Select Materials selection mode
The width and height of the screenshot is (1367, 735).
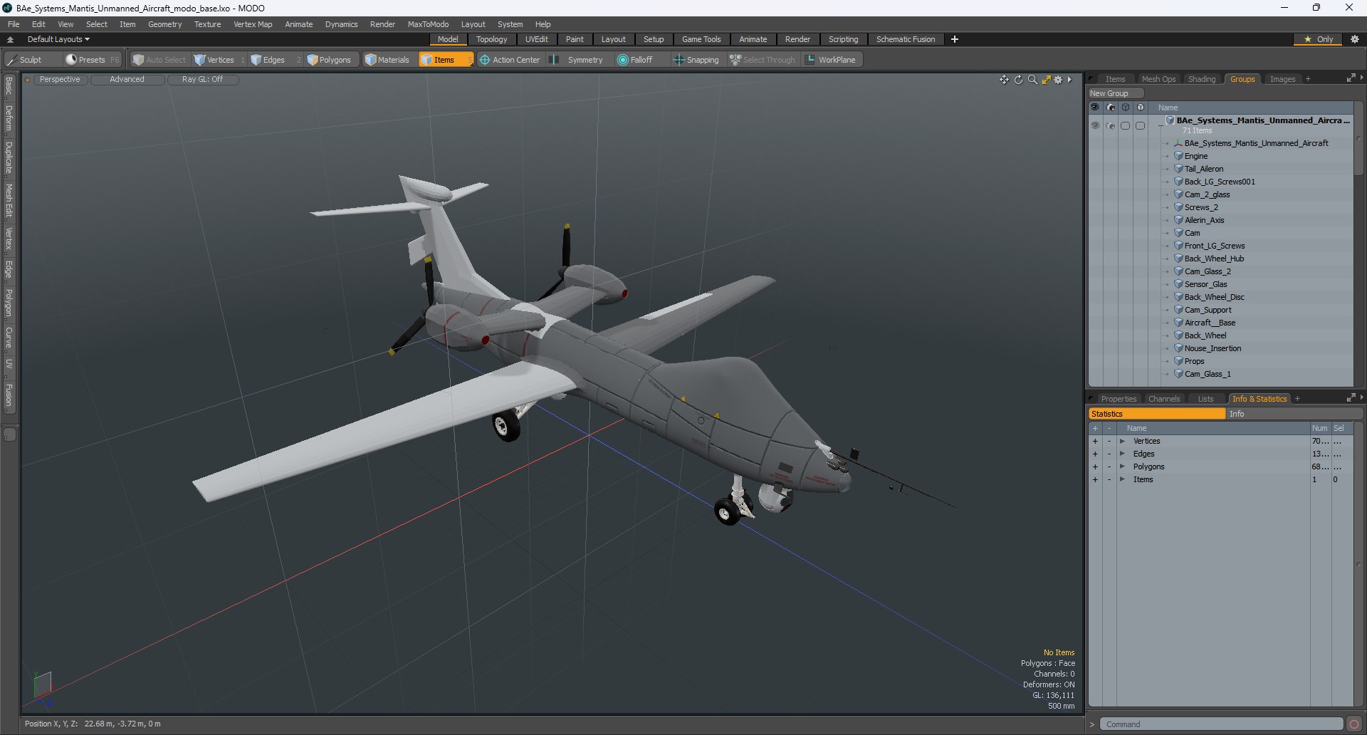click(387, 60)
